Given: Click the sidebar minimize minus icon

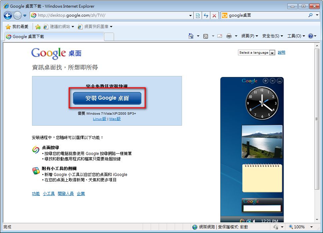Looking at the screenshot, I should (x=279, y=81).
